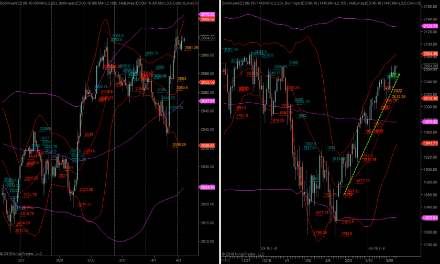Click the red 1827.25 label on daily chart

click(x=322, y=213)
